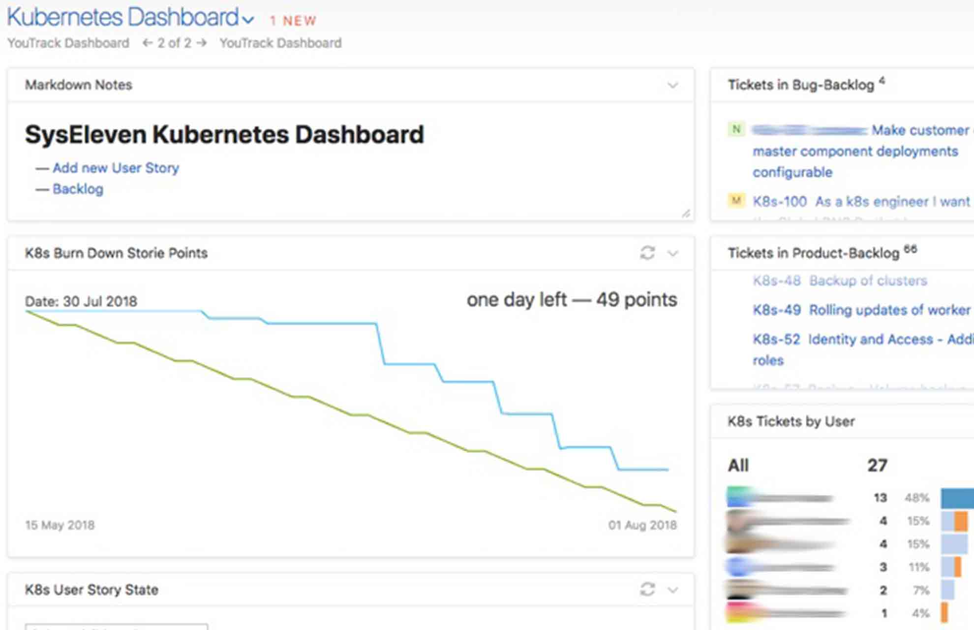Viewport: 974px width, 630px height.
Task: Click the ticket count '13' value
Action: (x=880, y=498)
